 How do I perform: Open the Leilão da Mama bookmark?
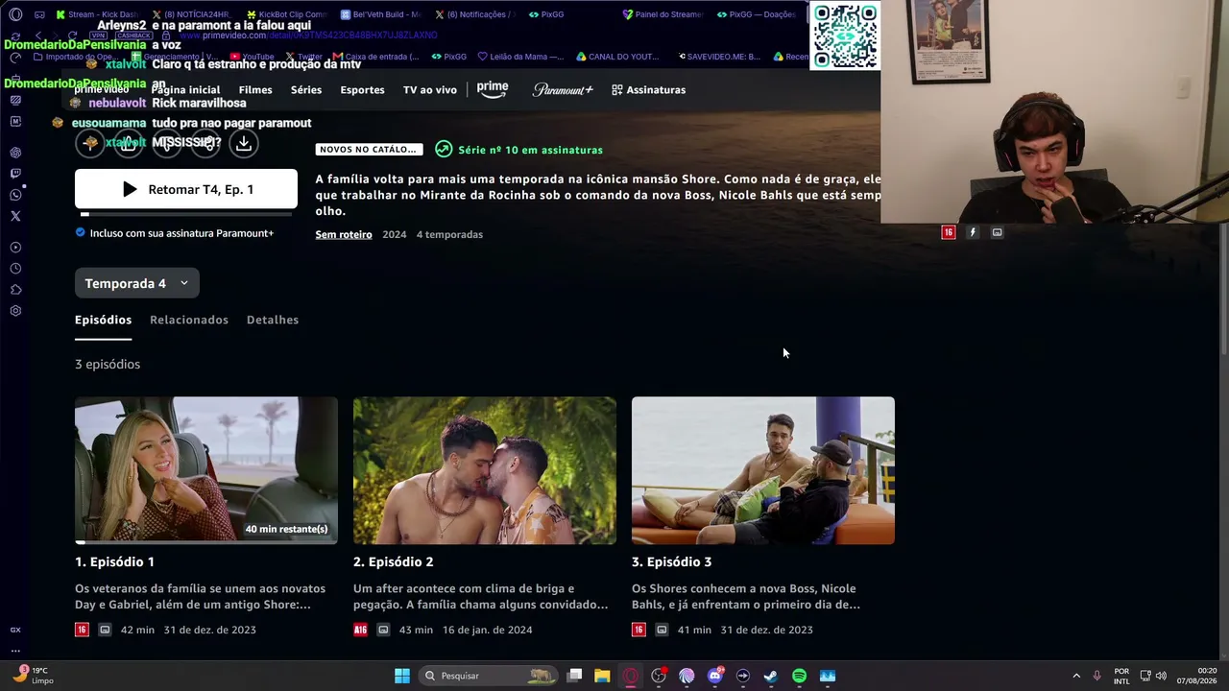(x=520, y=57)
